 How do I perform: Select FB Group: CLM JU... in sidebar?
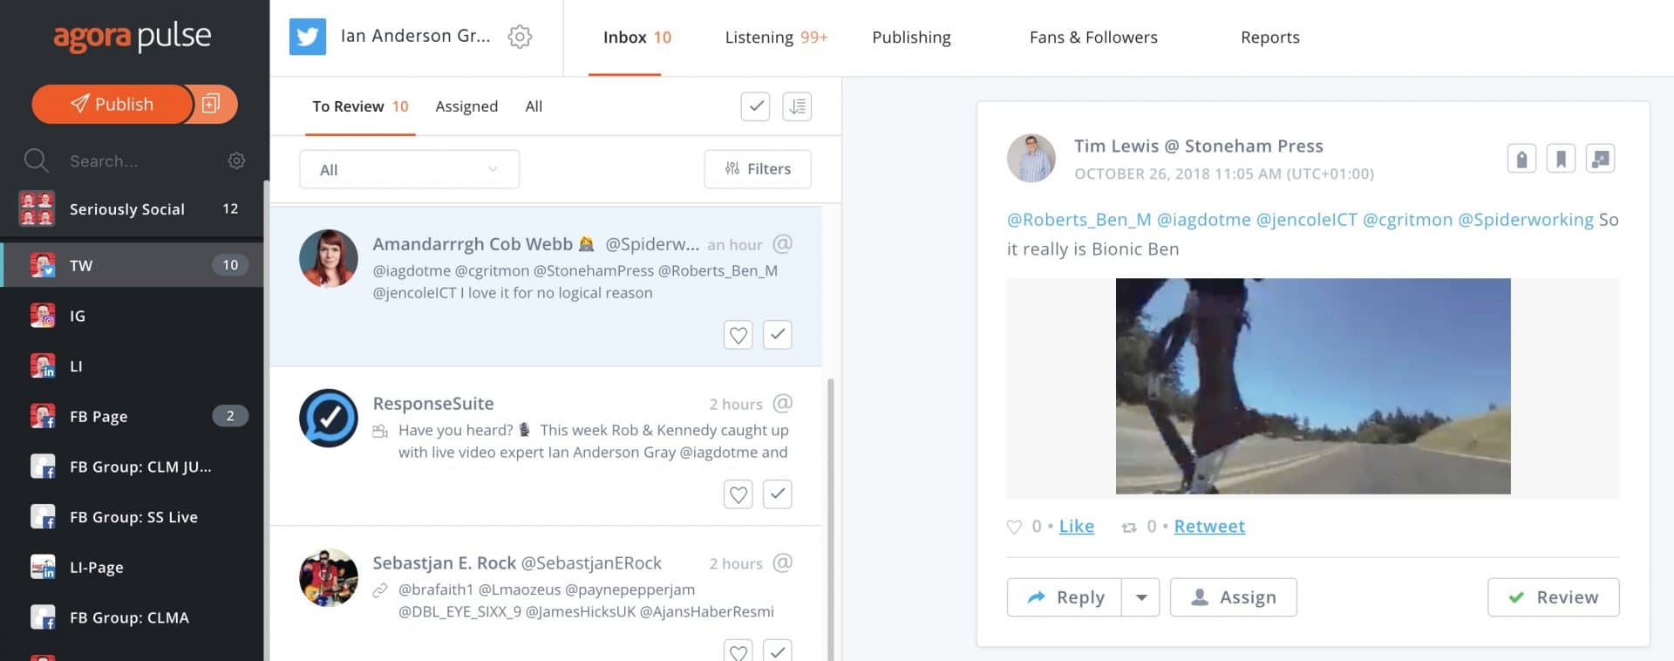[133, 467]
